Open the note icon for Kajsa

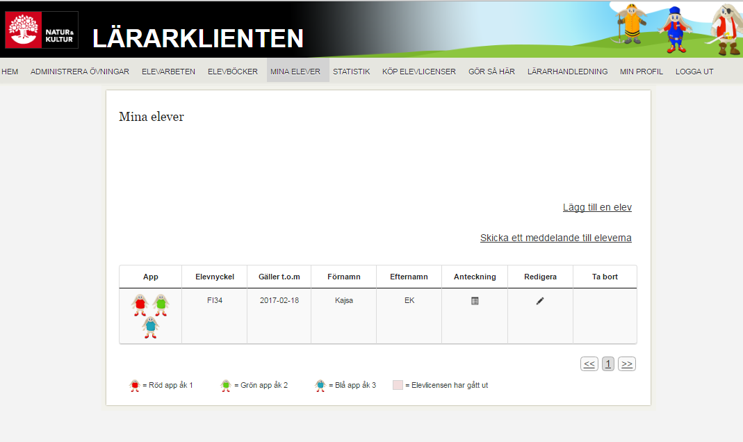coord(475,301)
